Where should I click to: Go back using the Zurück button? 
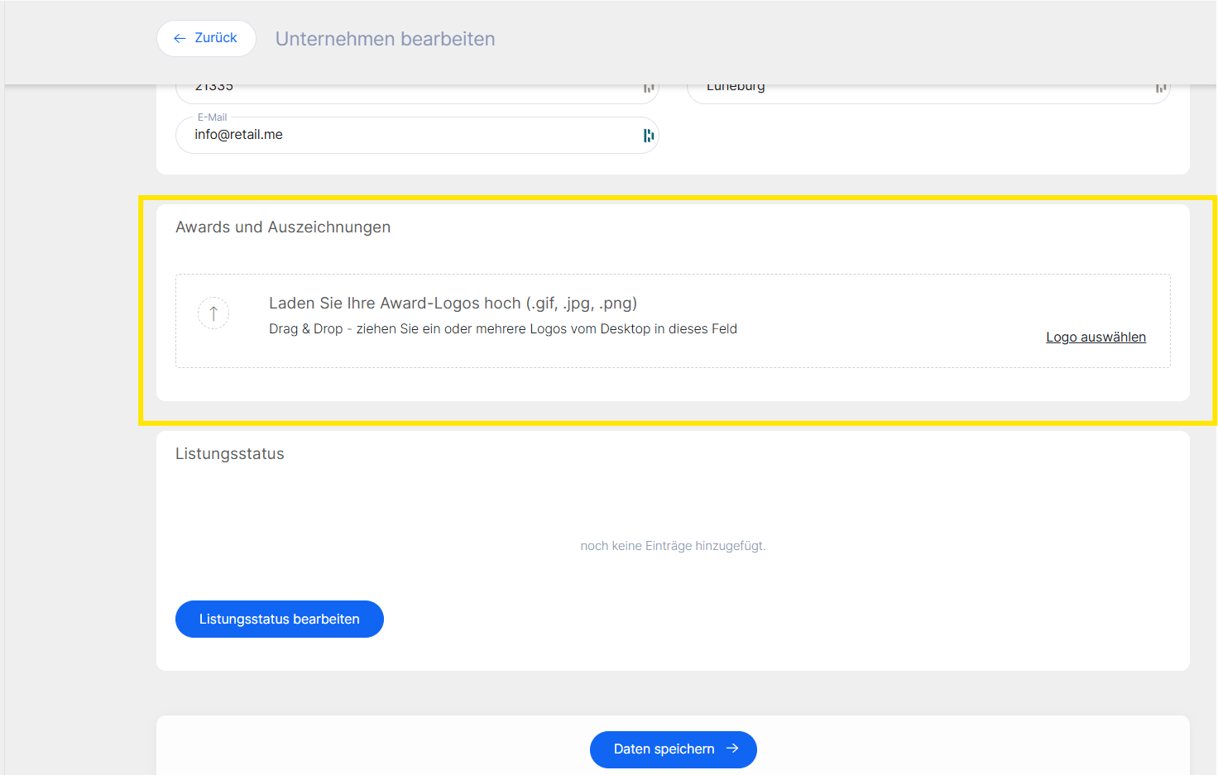(206, 39)
